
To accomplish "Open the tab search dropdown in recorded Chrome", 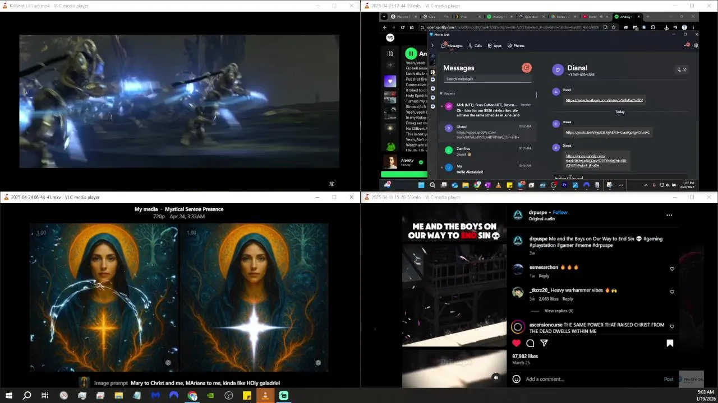I will pyautogui.click(x=384, y=17).
